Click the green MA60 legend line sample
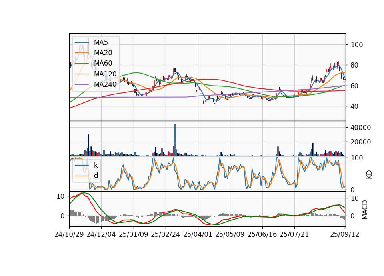384x276 pixels. coord(82,64)
